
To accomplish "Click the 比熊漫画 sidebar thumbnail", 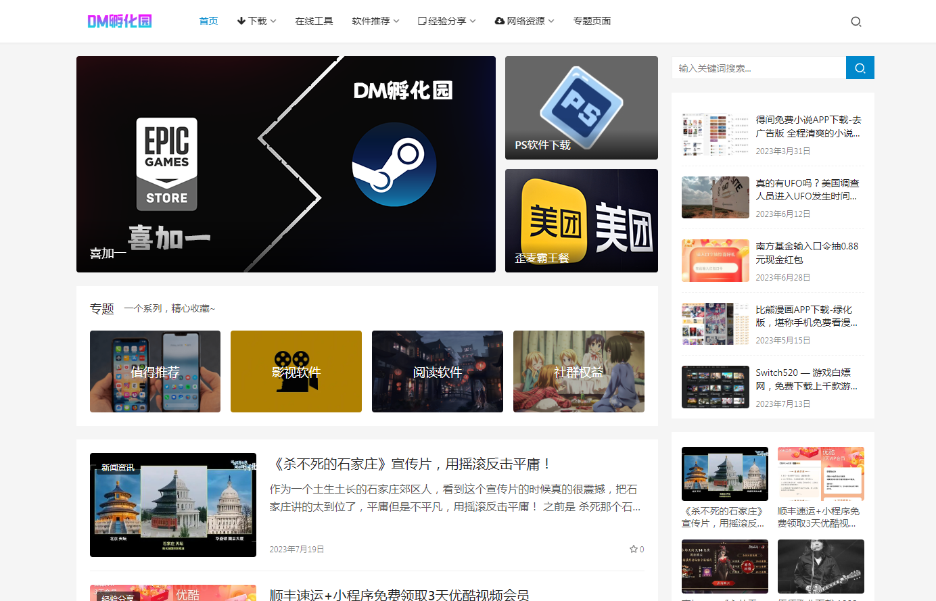I will [716, 324].
